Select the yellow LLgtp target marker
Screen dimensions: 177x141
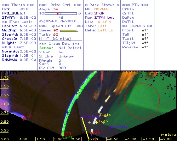(102, 121)
